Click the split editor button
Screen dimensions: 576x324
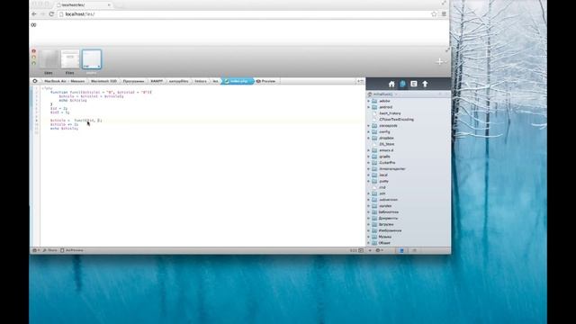pyautogui.click(x=360, y=81)
